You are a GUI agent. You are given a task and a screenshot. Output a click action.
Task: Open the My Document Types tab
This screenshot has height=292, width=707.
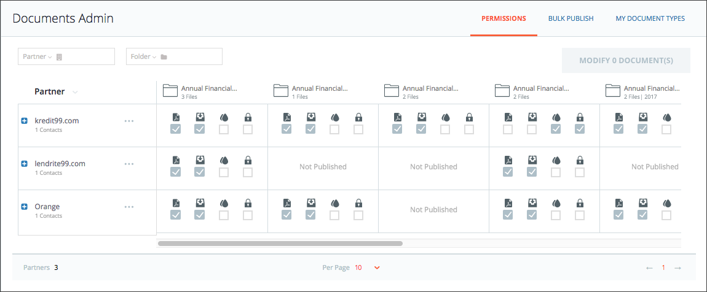650,18
